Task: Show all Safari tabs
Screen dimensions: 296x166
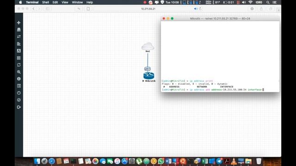Action: coord(271,9)
